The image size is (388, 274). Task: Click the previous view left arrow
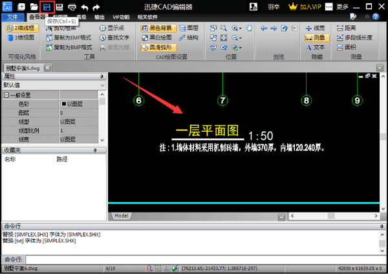tap(264, 28)
